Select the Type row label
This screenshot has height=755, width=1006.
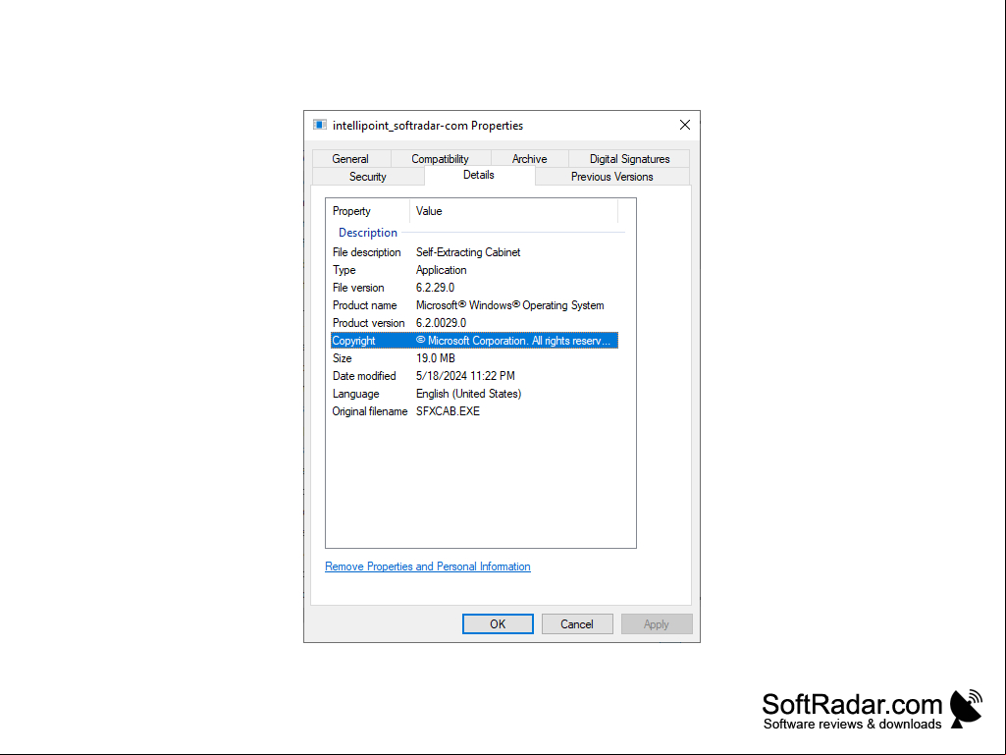tap(344, 270)
